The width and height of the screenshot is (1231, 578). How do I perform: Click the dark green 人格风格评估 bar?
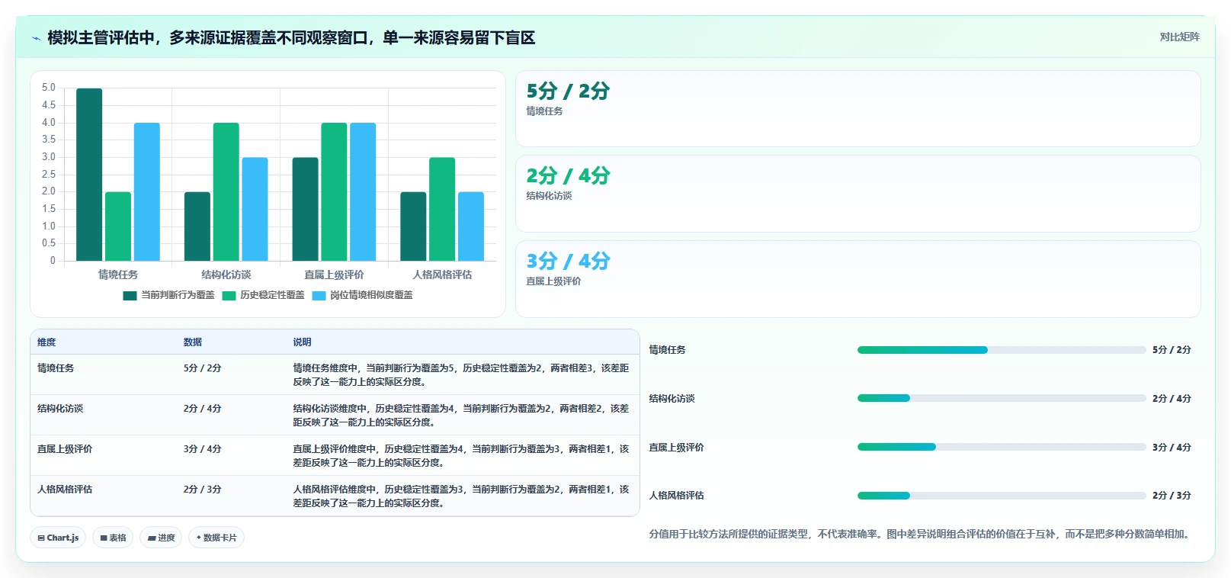(413, 226)
